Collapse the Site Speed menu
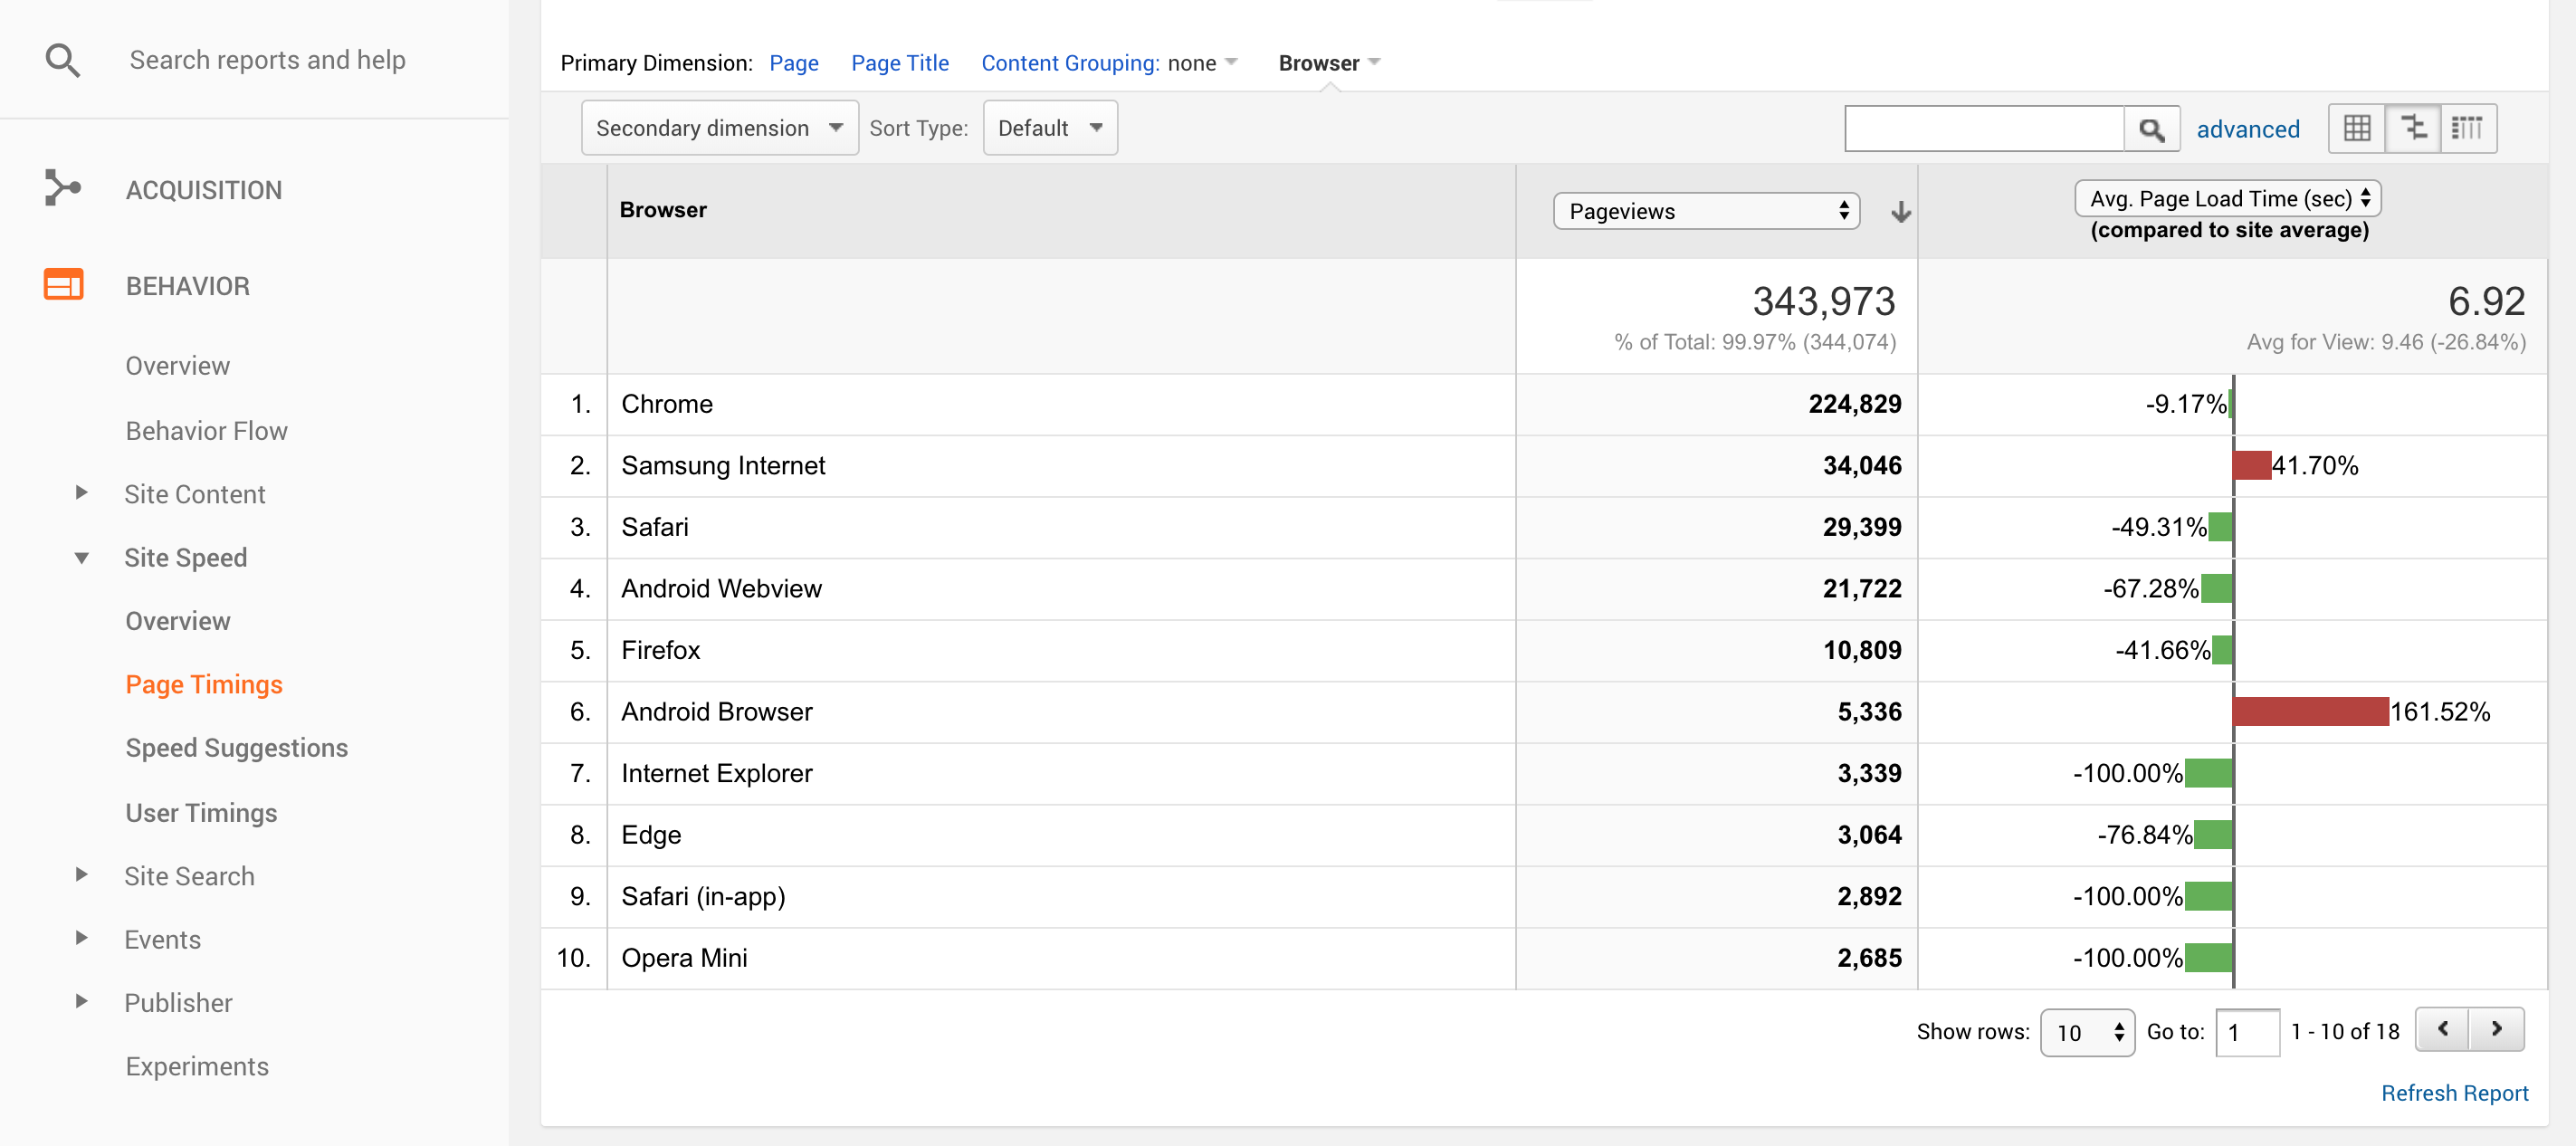The width and height of the screenshot is (2576, 1146). 82,558
